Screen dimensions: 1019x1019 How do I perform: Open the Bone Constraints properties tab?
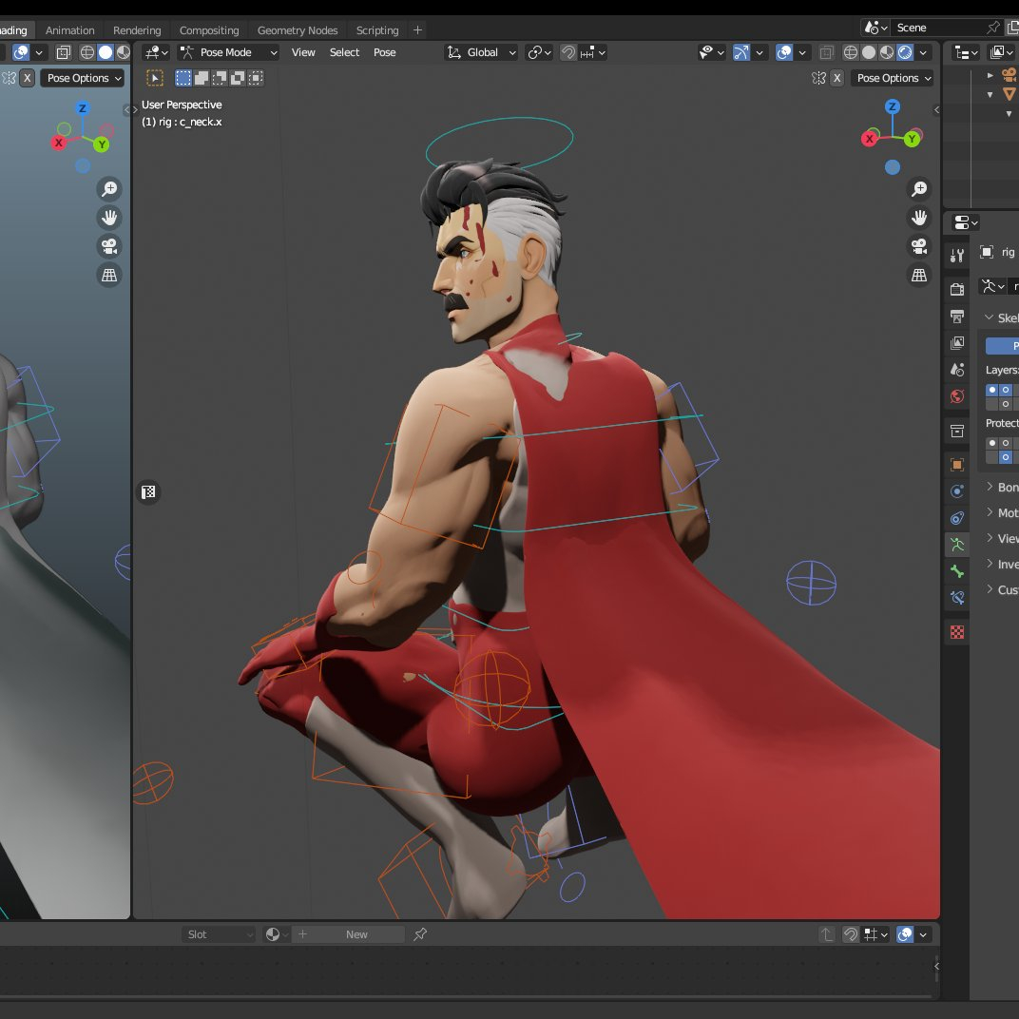click(957, 598)
